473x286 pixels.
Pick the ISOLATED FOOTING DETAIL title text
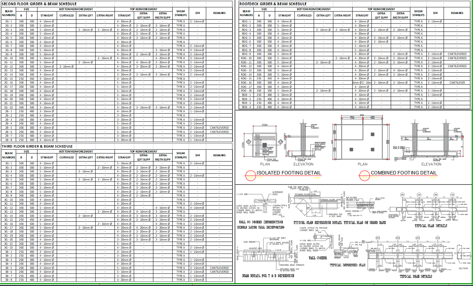[288, 173]
